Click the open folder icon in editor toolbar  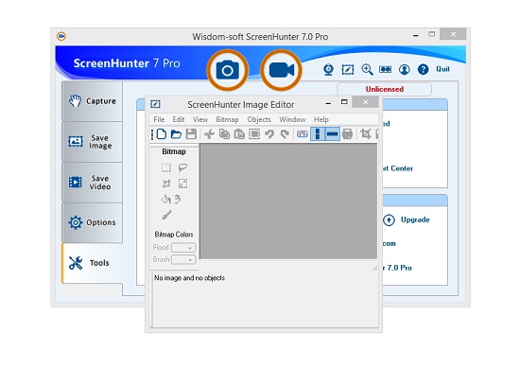click(176, 134)
